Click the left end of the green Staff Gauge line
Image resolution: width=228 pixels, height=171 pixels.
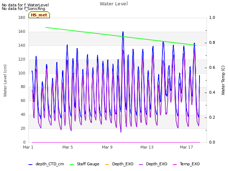coord(46,27)
